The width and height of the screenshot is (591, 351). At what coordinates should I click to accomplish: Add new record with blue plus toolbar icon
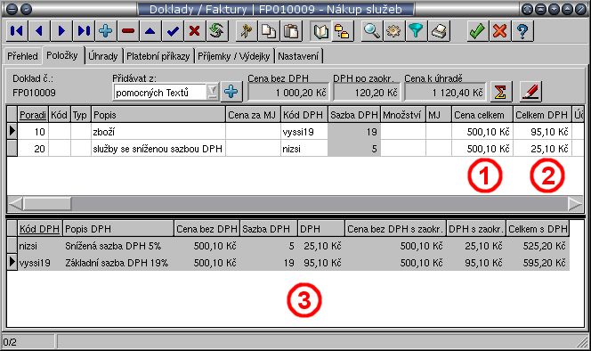point(106,30)
